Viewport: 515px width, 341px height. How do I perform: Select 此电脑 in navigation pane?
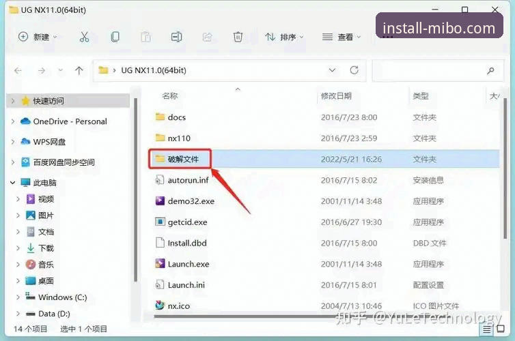pyautogui.click(x=44, y=183)
